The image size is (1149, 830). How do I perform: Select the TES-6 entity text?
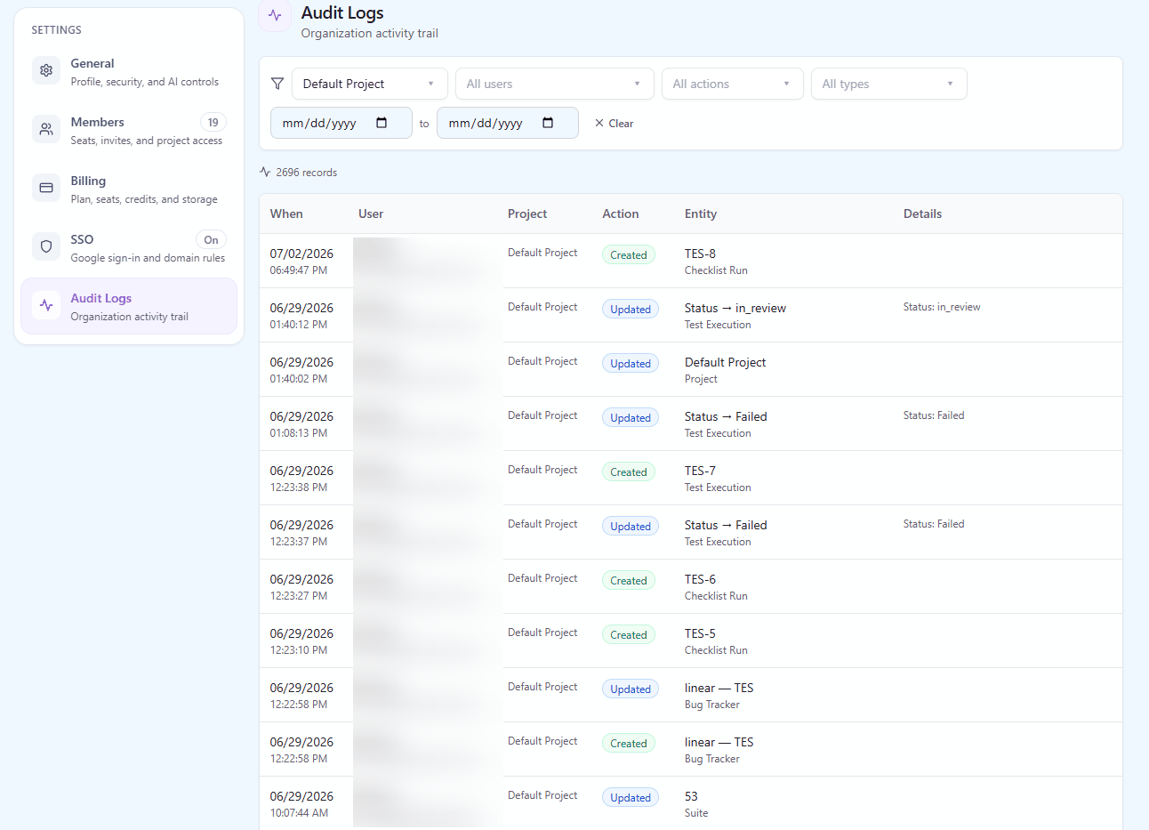[x=700, y=579]
